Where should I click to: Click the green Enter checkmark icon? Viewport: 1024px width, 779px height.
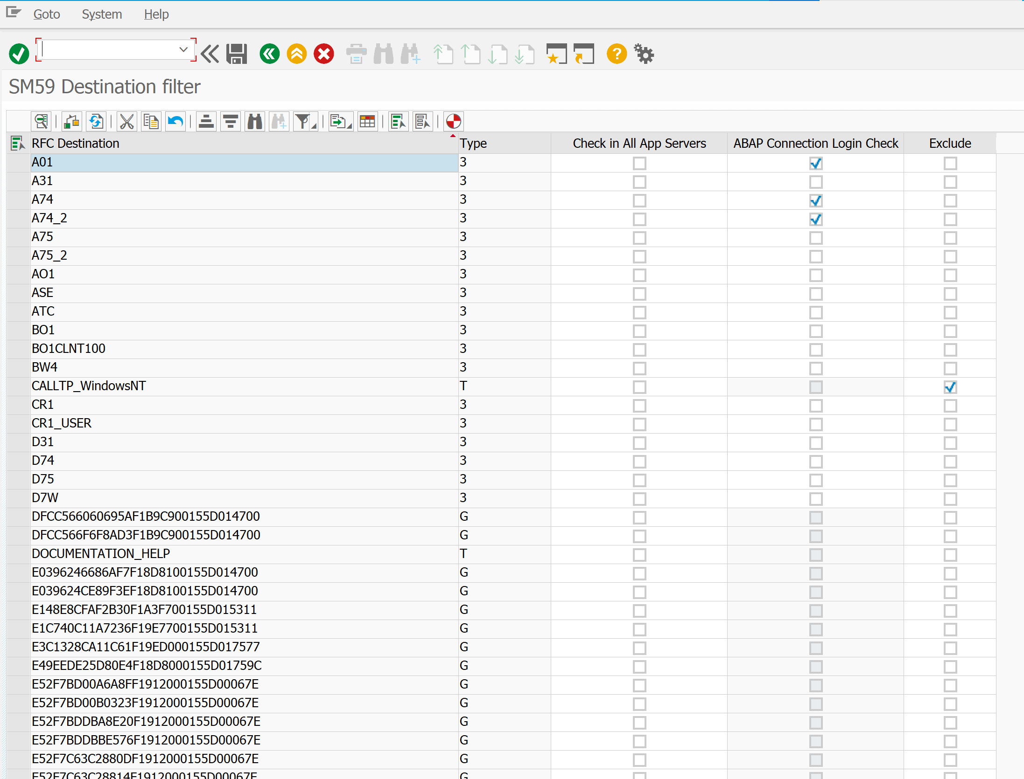point(19,54)
